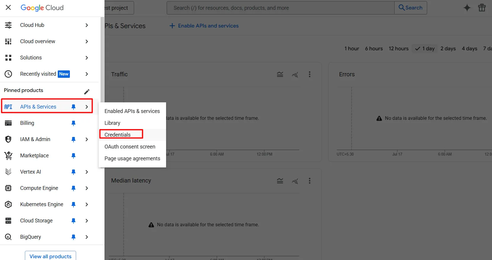Expand Cloud Storage submenu arrow
This screenshot has width=492, height=260.
(x=87, y=221)
